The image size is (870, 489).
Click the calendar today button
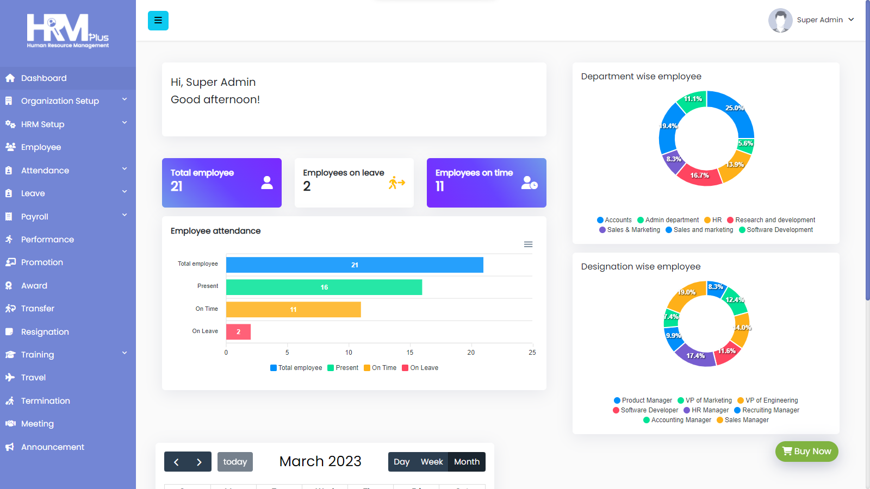click(x=235, y=462)
